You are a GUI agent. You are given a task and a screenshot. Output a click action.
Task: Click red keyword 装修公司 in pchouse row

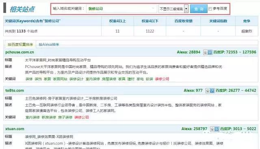(162, 79)
